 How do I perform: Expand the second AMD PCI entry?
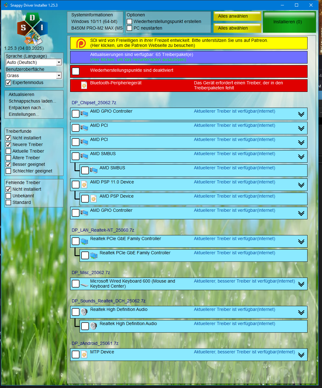click(301, 143)
